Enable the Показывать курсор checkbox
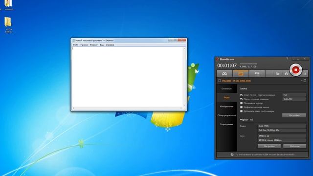This screenshot has width=313, height=176. coord(241,103)
